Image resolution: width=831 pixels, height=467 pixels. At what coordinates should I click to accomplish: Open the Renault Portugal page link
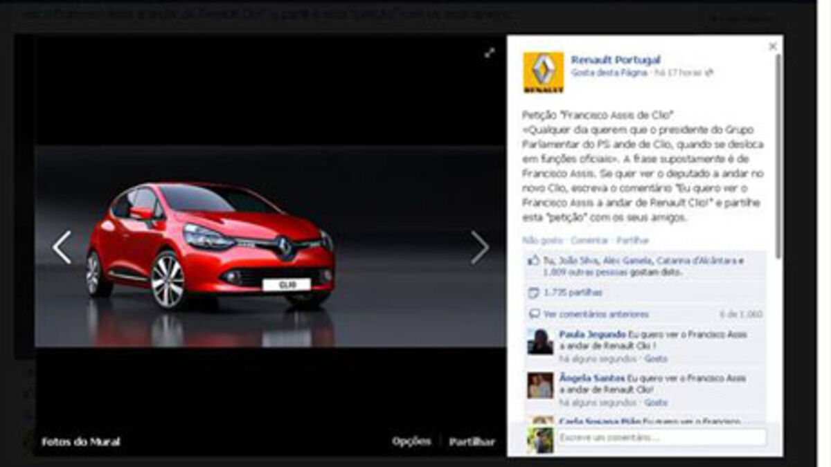[616, 60]
